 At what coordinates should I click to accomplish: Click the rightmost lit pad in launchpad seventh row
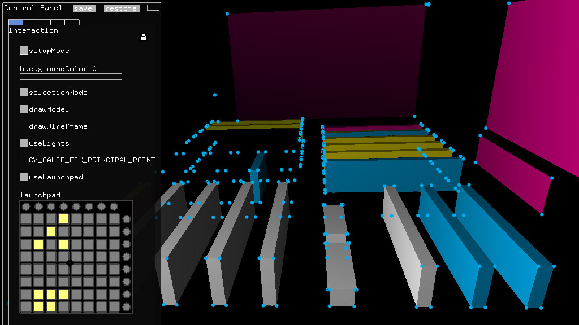point(64,295)
